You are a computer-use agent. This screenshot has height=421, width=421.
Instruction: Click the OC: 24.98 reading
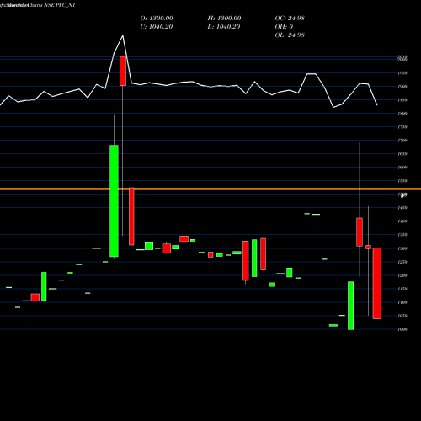(x=290, y=19)
